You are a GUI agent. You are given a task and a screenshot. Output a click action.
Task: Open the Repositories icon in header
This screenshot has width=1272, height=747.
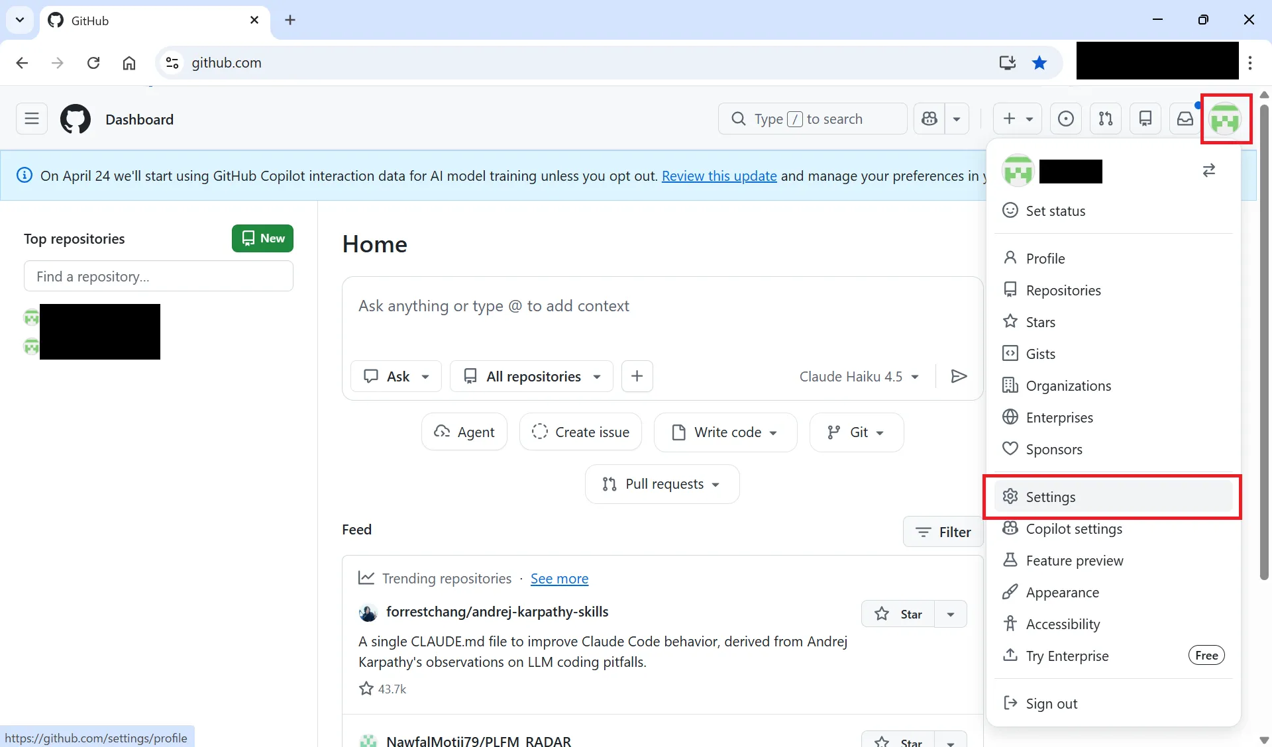pyautogui.click(x=1145, y=119)
